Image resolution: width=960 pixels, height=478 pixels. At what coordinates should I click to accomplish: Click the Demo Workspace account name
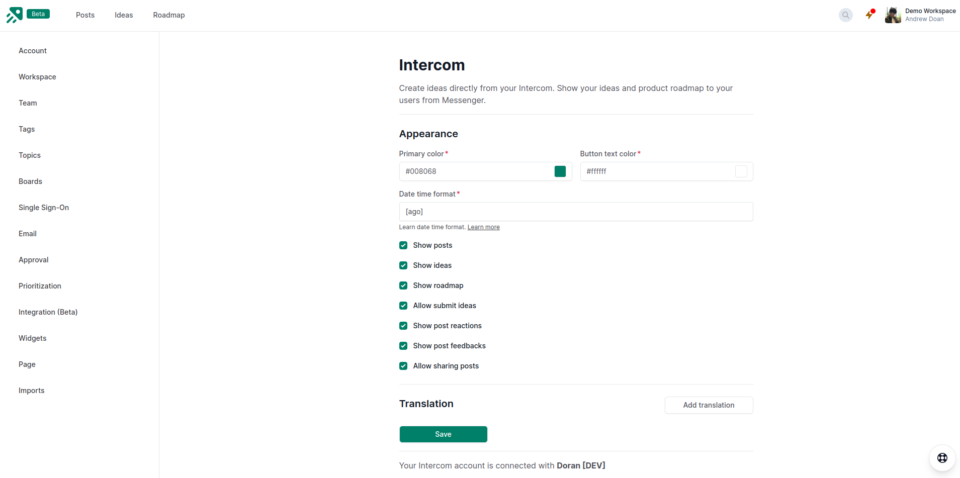pos(930,11)
